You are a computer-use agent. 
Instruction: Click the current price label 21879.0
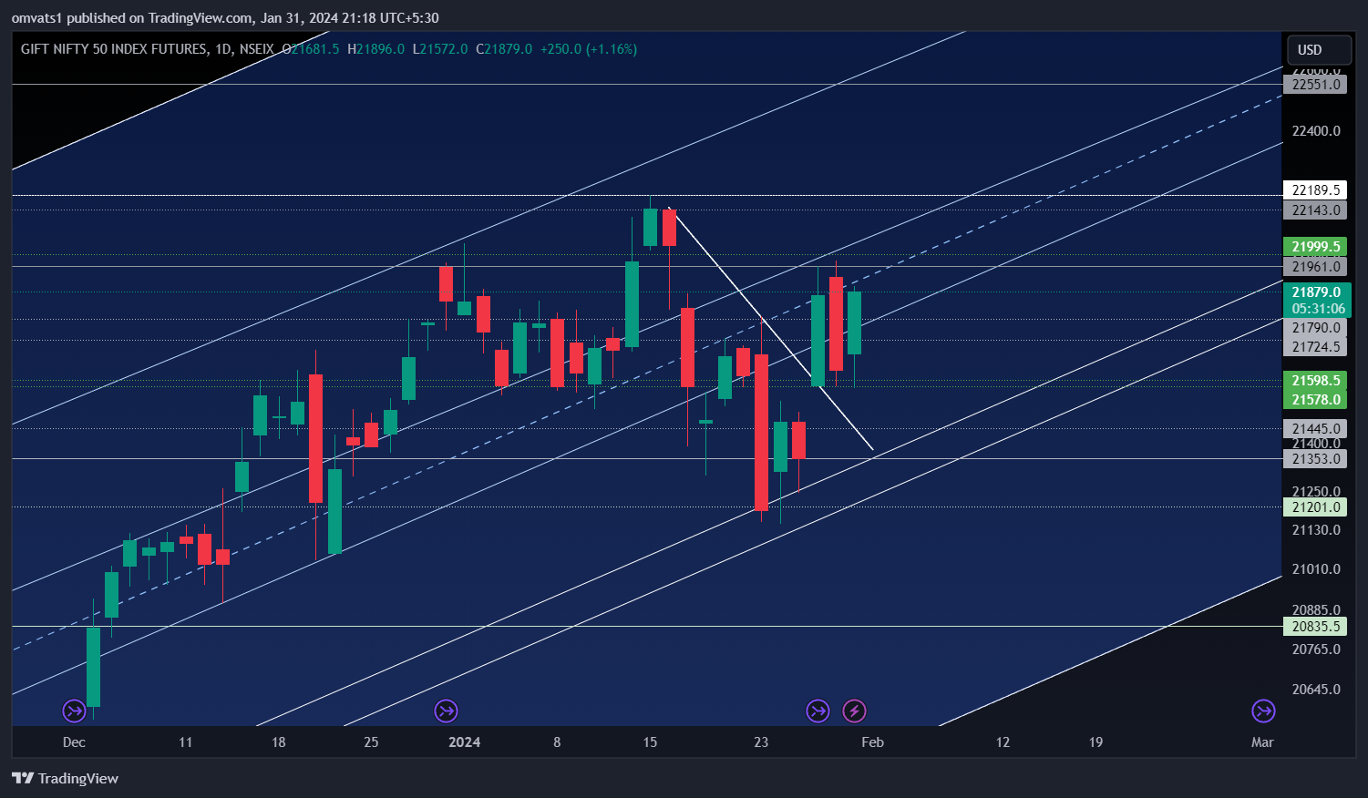coord(1317,292)
